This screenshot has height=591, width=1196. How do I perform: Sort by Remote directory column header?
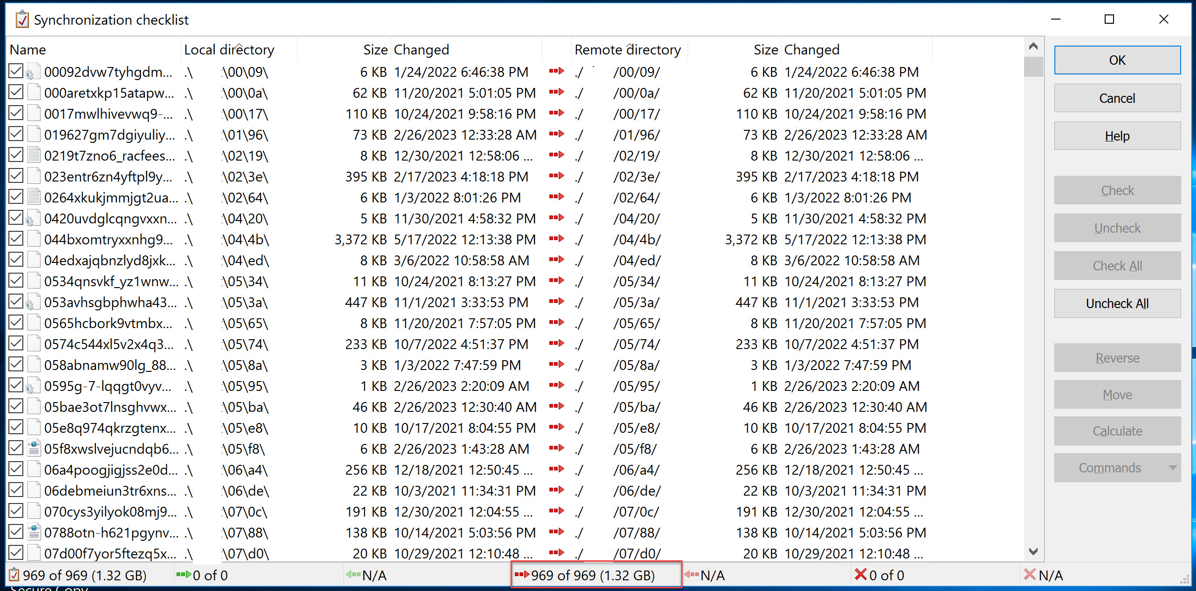[627, 49]
